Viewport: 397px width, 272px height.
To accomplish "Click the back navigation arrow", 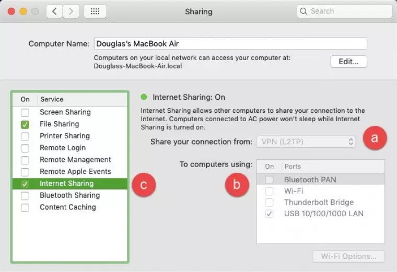I will [x=55, y=11].
